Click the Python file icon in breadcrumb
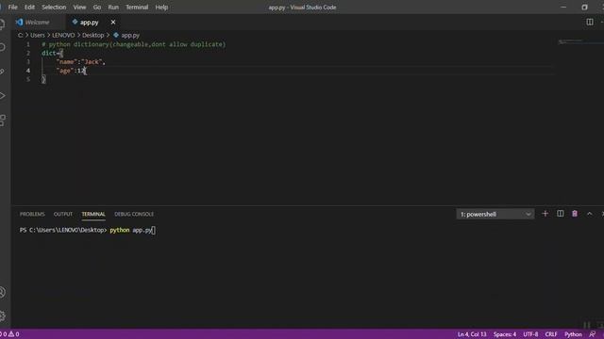 coord(116,35)
